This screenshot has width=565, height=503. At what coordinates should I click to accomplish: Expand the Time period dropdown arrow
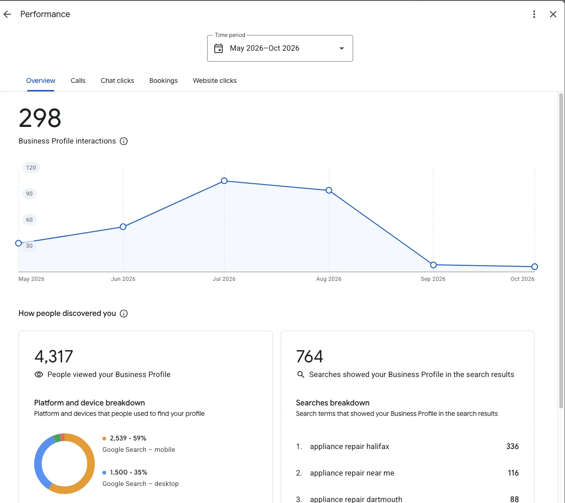tap(341, 48)
